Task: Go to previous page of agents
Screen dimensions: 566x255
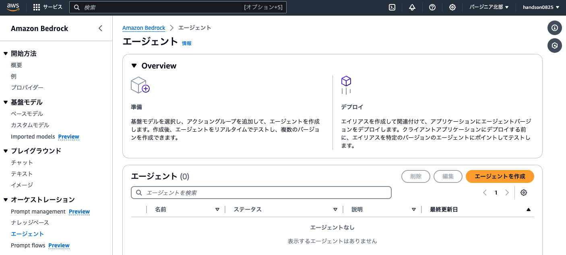Action: (x=485, y=193)
